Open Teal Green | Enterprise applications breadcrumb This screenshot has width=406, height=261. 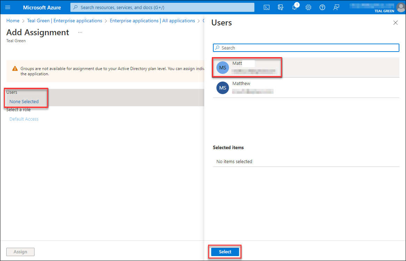(x=64, y=21)
